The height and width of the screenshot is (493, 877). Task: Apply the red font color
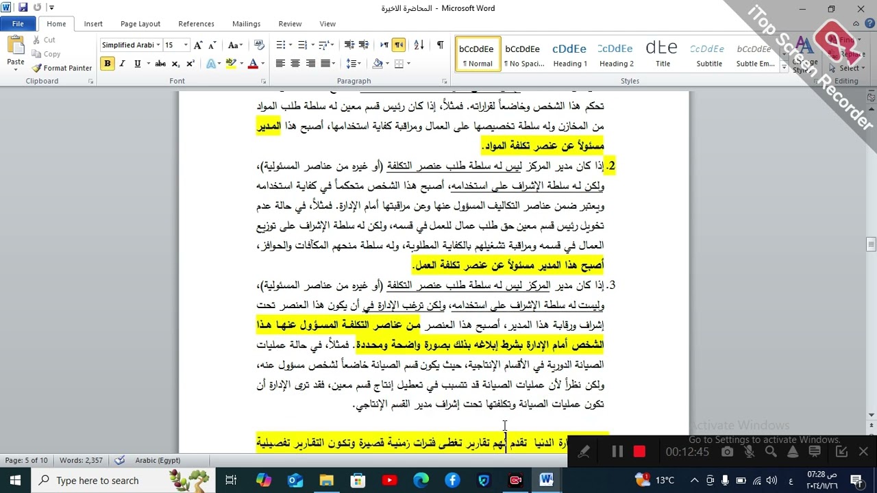pos(253,64)
